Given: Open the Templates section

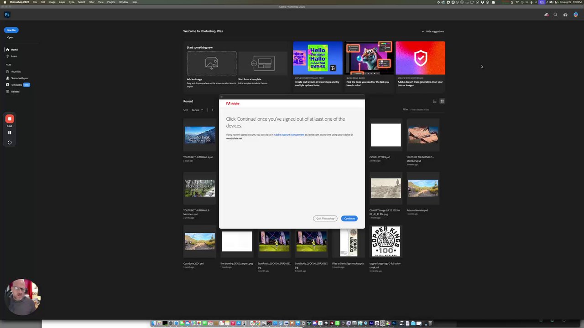Looking at the screenshot, I should point(17,85).
